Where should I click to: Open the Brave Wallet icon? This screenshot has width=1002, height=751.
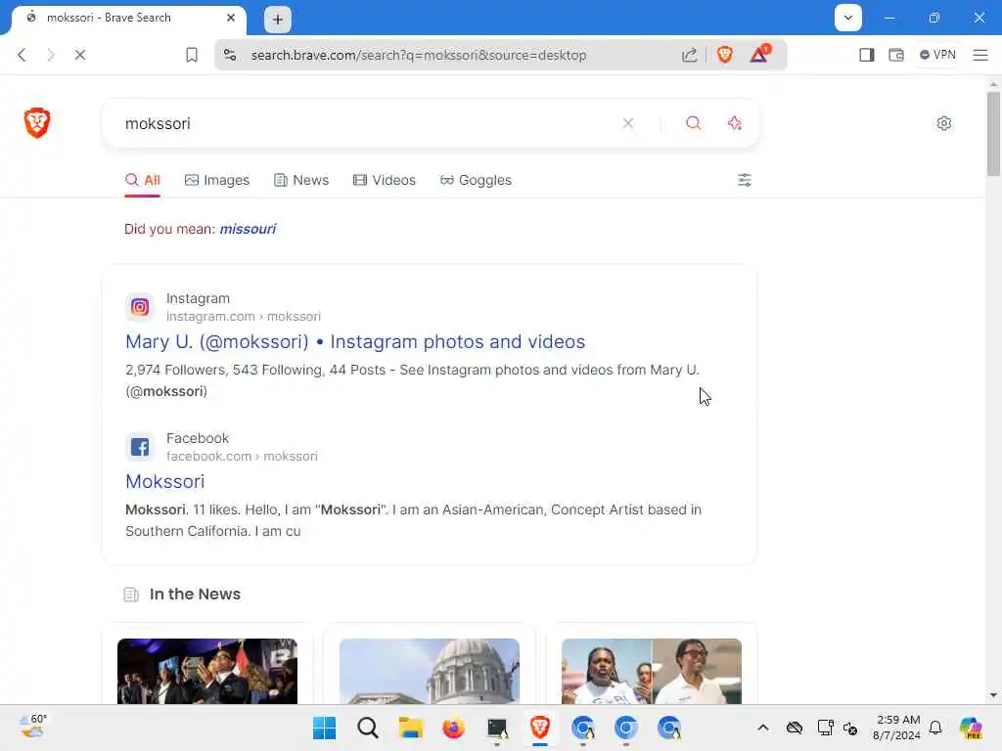[x=896, y=55]
